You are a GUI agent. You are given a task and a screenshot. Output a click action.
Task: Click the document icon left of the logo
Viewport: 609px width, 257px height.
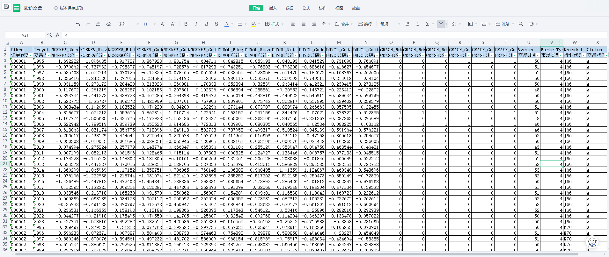point(6,6)
